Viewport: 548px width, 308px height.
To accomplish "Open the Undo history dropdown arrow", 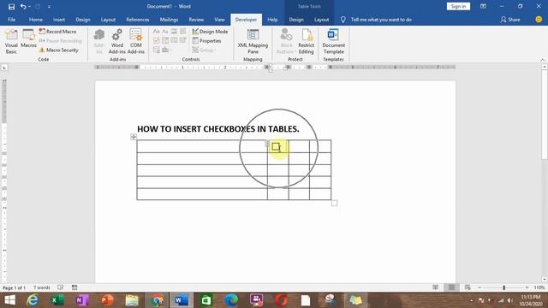I will click(x=29, y=6).
